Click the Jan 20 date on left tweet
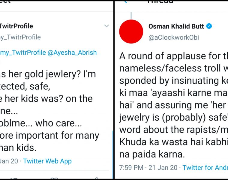The image size is (228, 180). [9, 161]
